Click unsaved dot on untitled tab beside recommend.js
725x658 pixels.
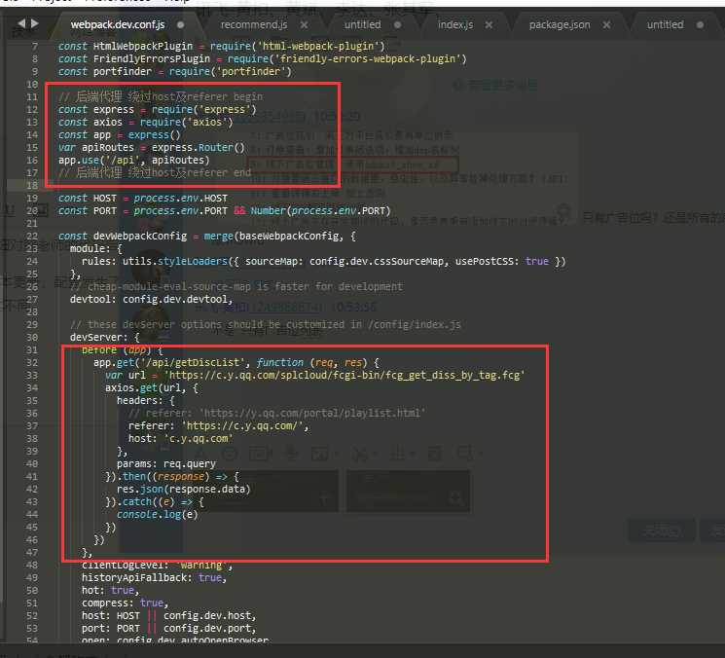[398, 24]
